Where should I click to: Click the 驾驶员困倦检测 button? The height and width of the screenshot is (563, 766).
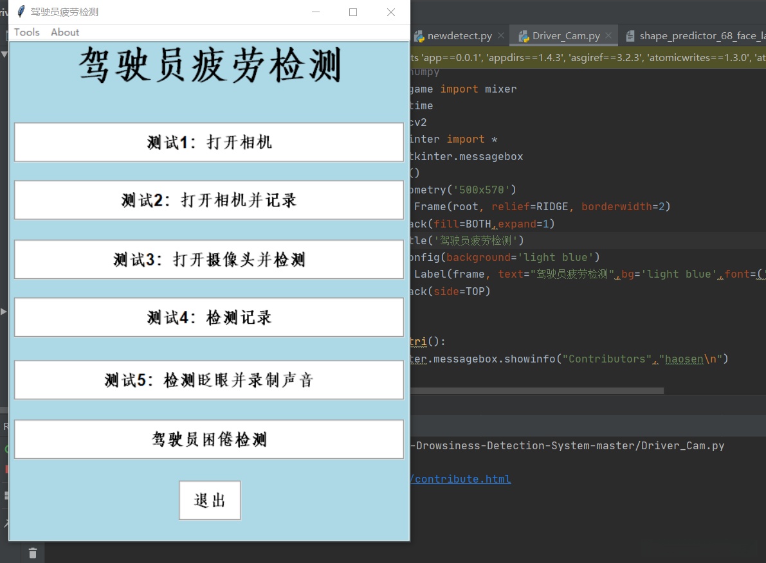(209, 439)
